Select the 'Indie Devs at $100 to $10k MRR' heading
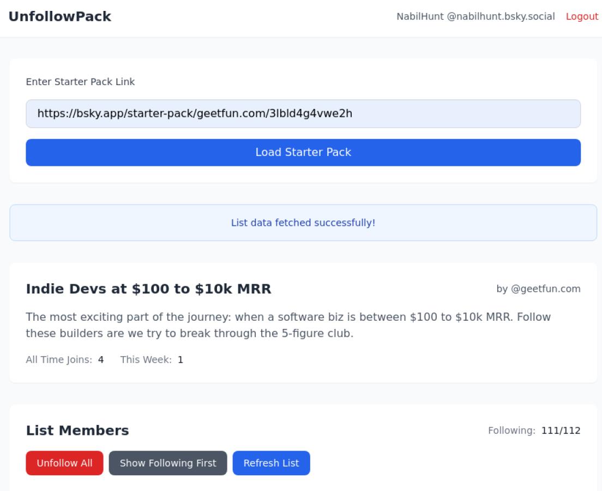Viewport: 602px width, 491px height. 148,289
